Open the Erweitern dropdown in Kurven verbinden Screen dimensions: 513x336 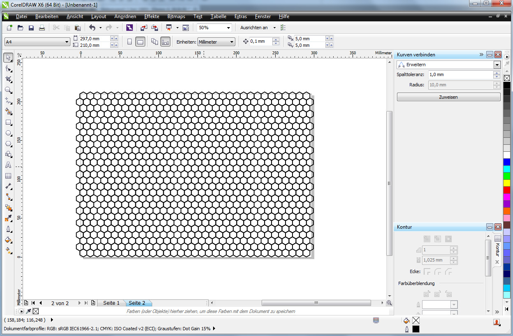(497, 65)
